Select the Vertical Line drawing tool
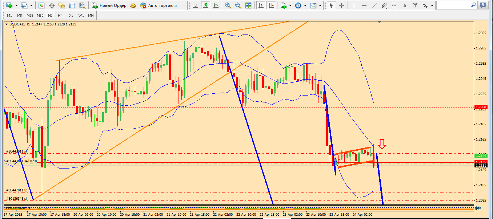This screenshot has width=493, height=219. pyautogui.click(x=354, y=5)
